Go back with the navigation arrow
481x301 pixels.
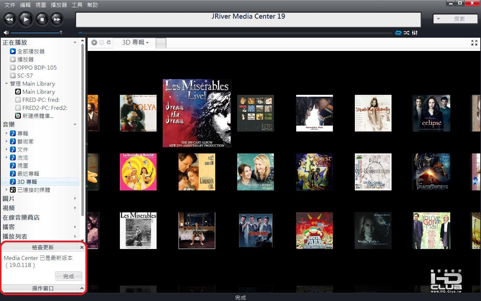[x=94, y=42]
